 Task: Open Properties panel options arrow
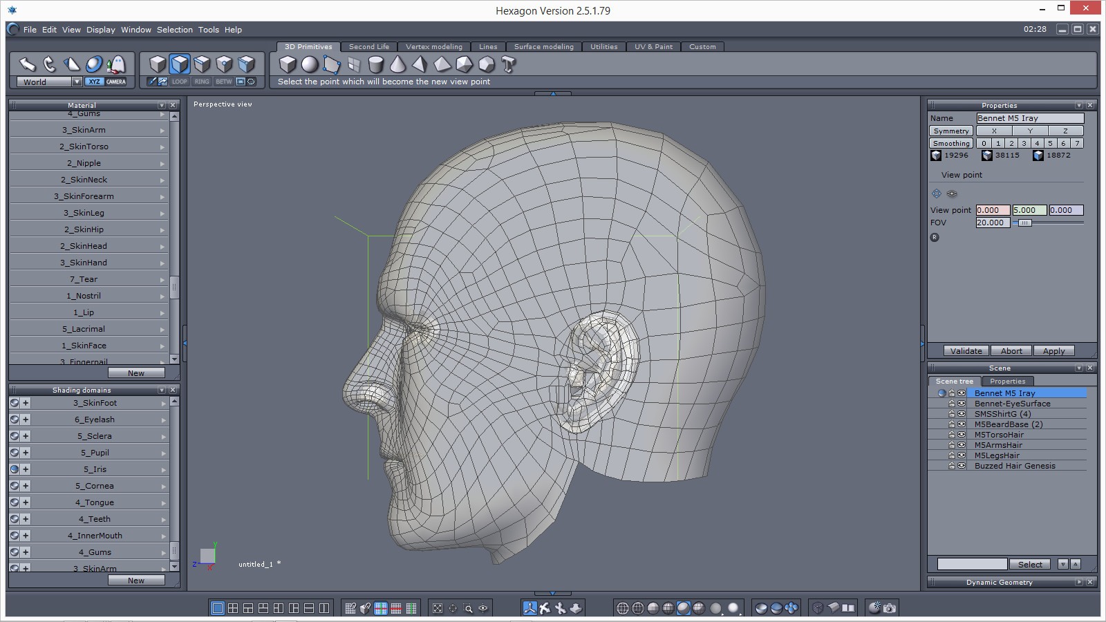1079,105
